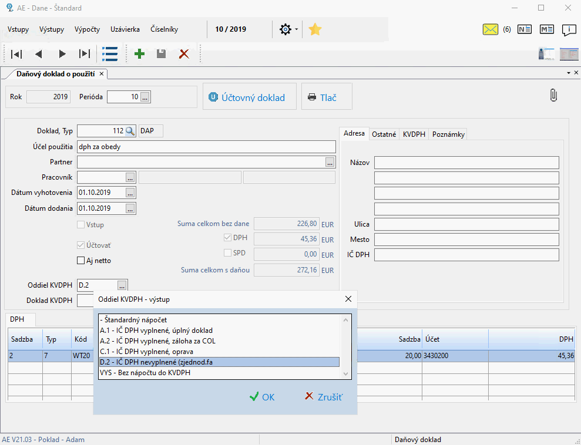Go to the first record
581x445 pixels.
pos(16,54)
